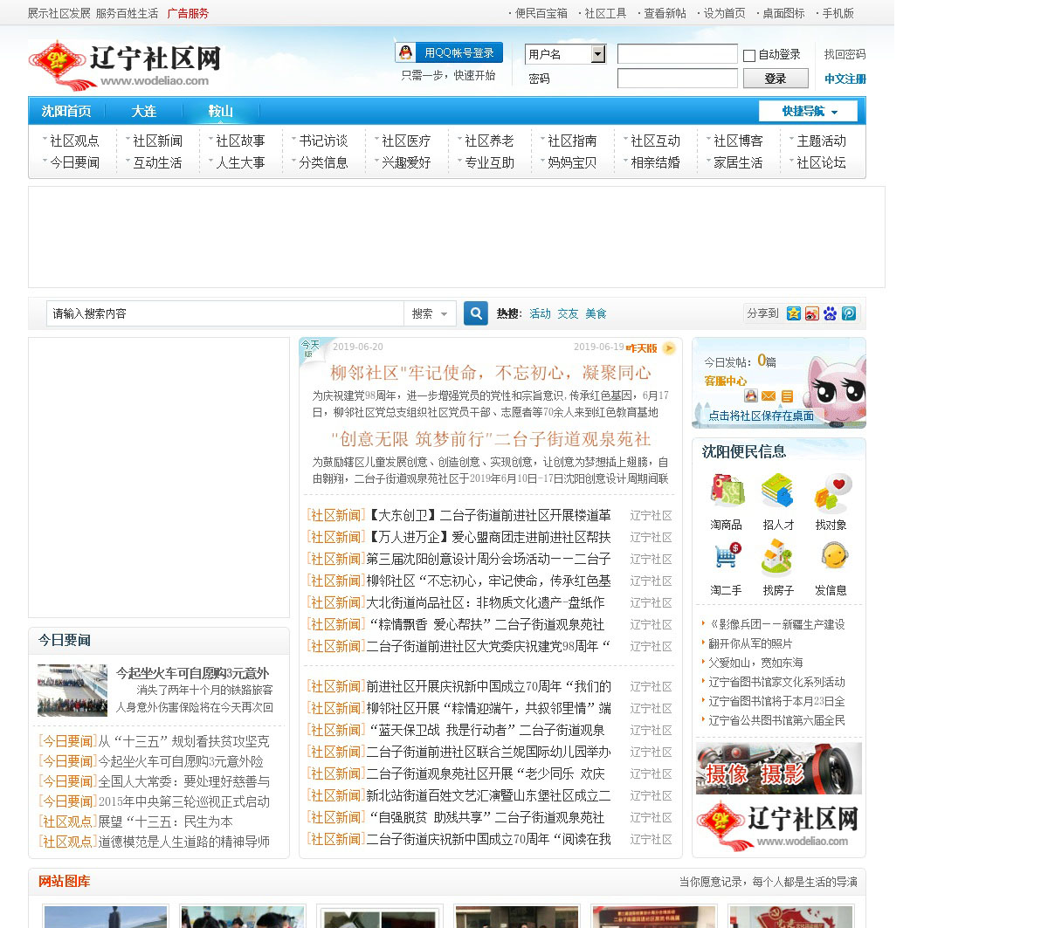
Task: Share to Sina Weibo via its icon
Action: pyautogui.click(x=811, y=313)
